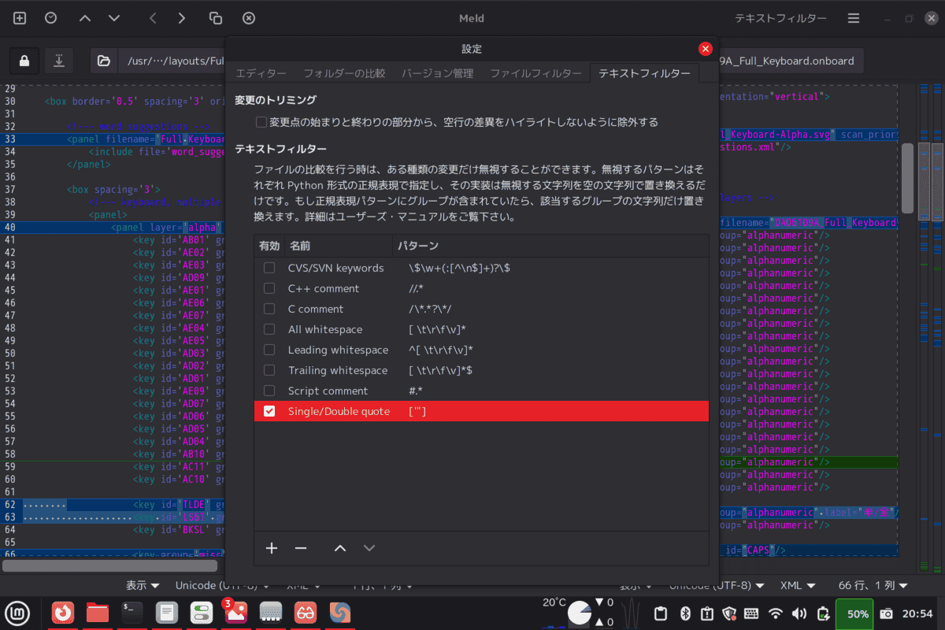The width and height of the screenshot is (945, 630).
Task: Open the 66 行、1 列 cursor position dropdown
Action: 873,585
